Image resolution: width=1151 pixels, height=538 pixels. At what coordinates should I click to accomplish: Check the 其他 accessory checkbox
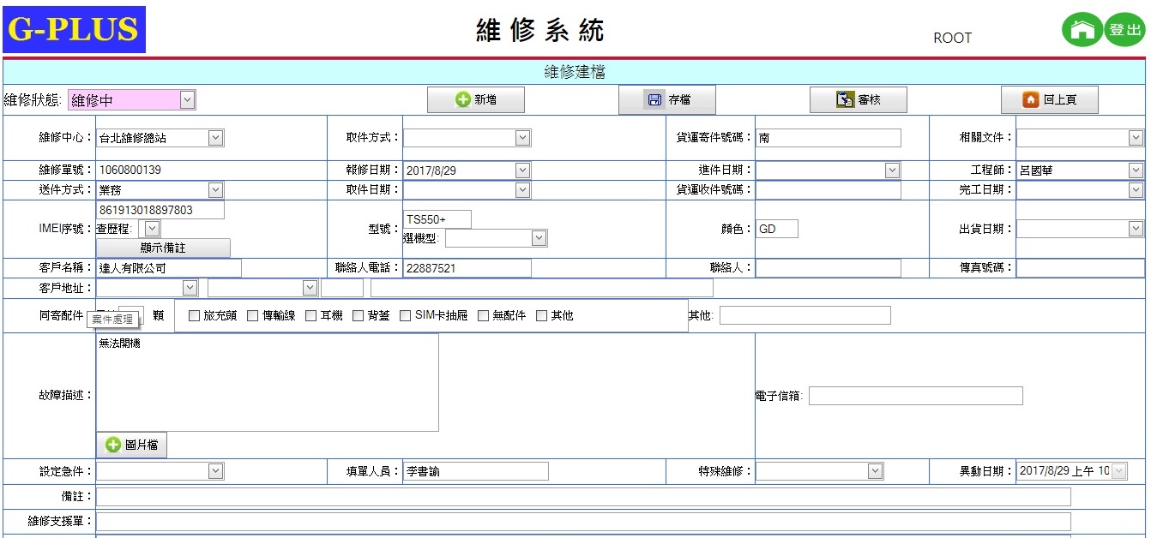pos(541,316)
